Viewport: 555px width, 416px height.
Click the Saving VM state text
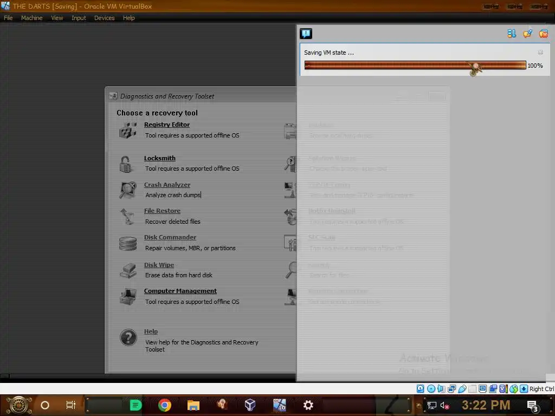pyautogui.click(x=329, y=53)
